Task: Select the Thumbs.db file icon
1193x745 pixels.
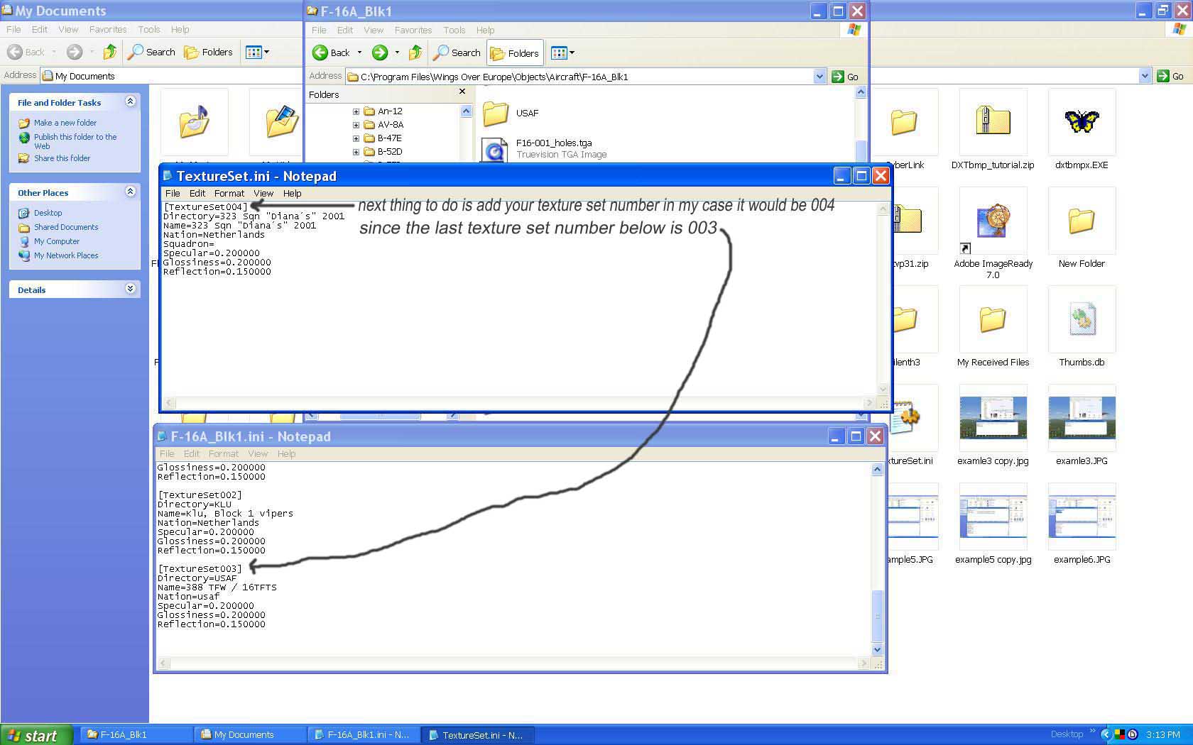Action: coord(1082,319)
